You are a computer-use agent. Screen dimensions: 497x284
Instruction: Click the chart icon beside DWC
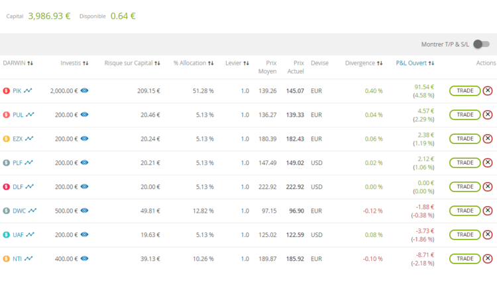coord(32,211)
